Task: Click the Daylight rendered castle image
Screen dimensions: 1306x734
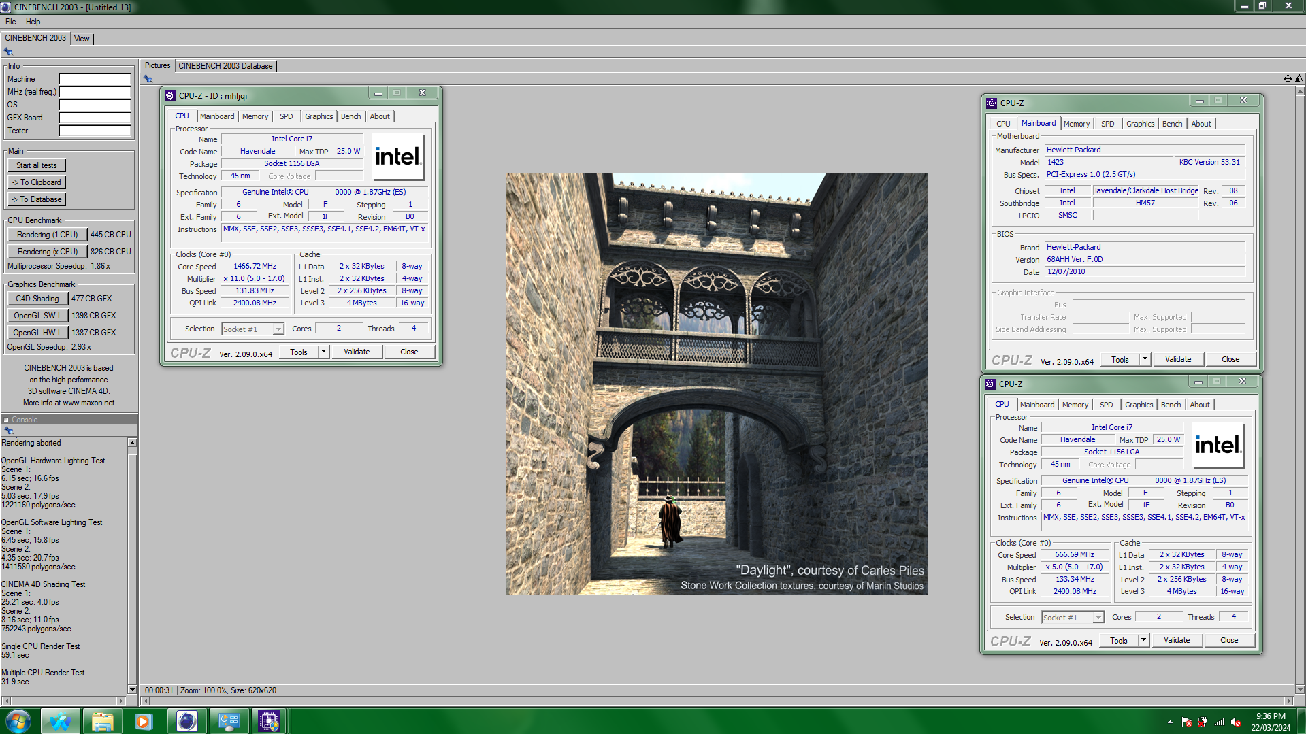Action: click(716, 384)
